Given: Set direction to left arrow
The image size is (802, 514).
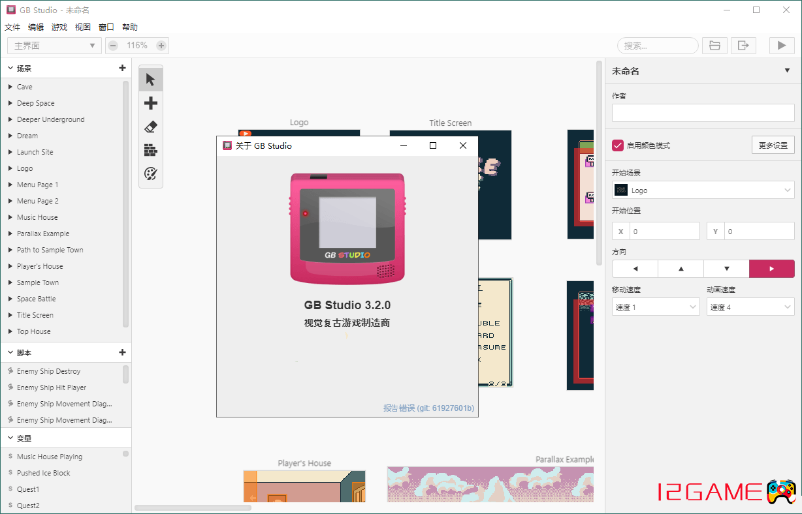Looking at the screenshot, I should coord(635,269).
